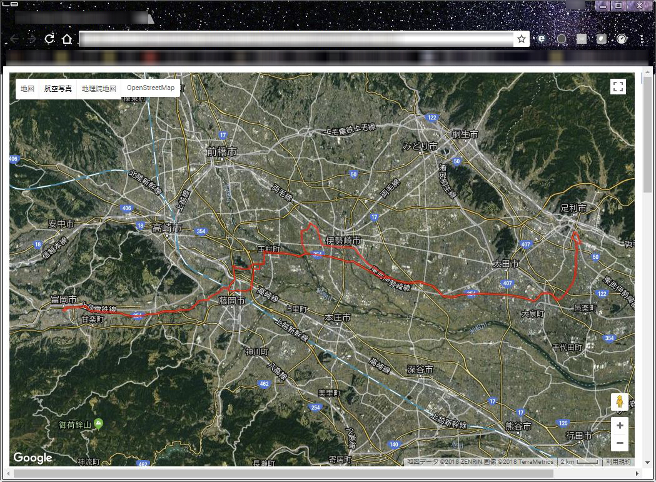656x482 pixels.
Task: Switch to the 地図 map type
Action: pos(27,88)
